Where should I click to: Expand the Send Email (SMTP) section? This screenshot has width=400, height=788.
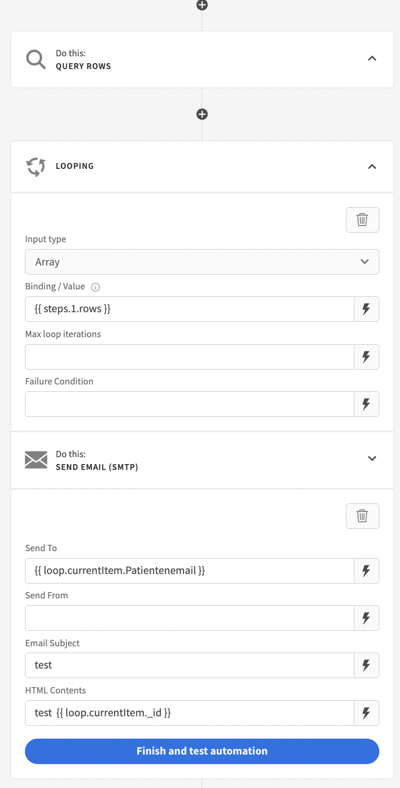[x=372, y=459]
